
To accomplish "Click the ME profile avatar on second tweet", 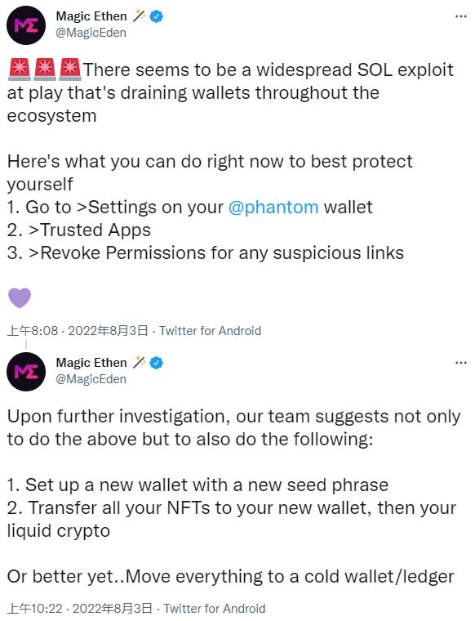I will click(26, 372).
